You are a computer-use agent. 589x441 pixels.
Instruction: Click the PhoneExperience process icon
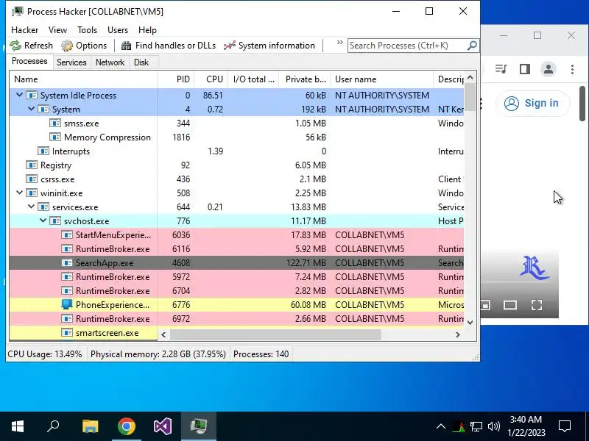click(x=67, y=304)
